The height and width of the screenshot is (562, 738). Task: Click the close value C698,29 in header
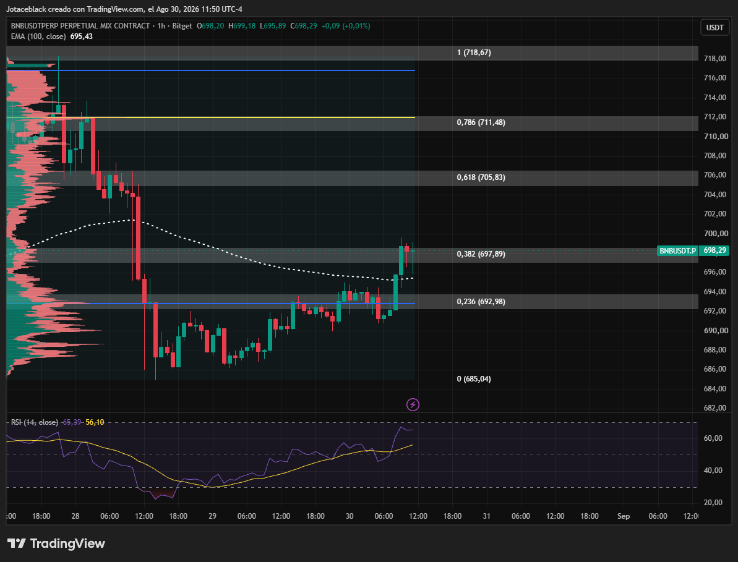(304, 26)
